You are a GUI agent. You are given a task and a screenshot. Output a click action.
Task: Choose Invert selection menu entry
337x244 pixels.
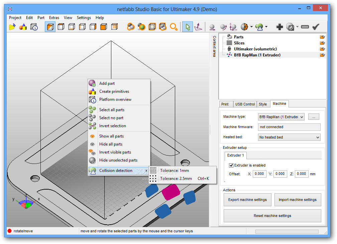tap(119, 126)
